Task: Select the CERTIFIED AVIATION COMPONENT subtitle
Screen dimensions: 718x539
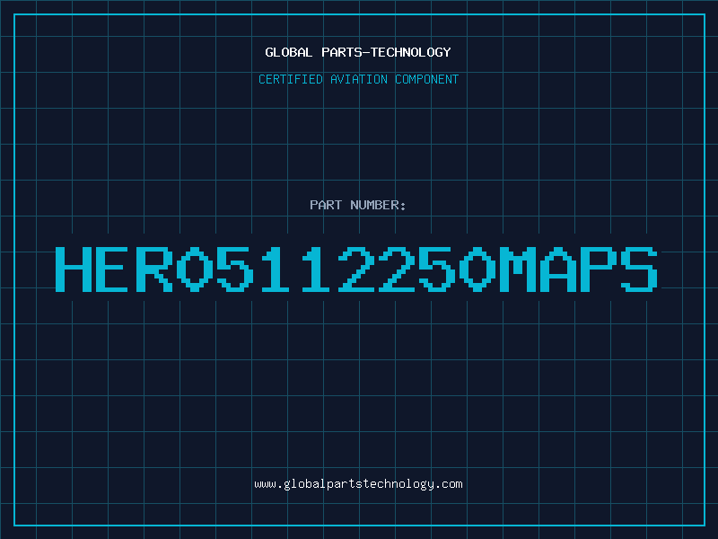Action: click(358, 79)
